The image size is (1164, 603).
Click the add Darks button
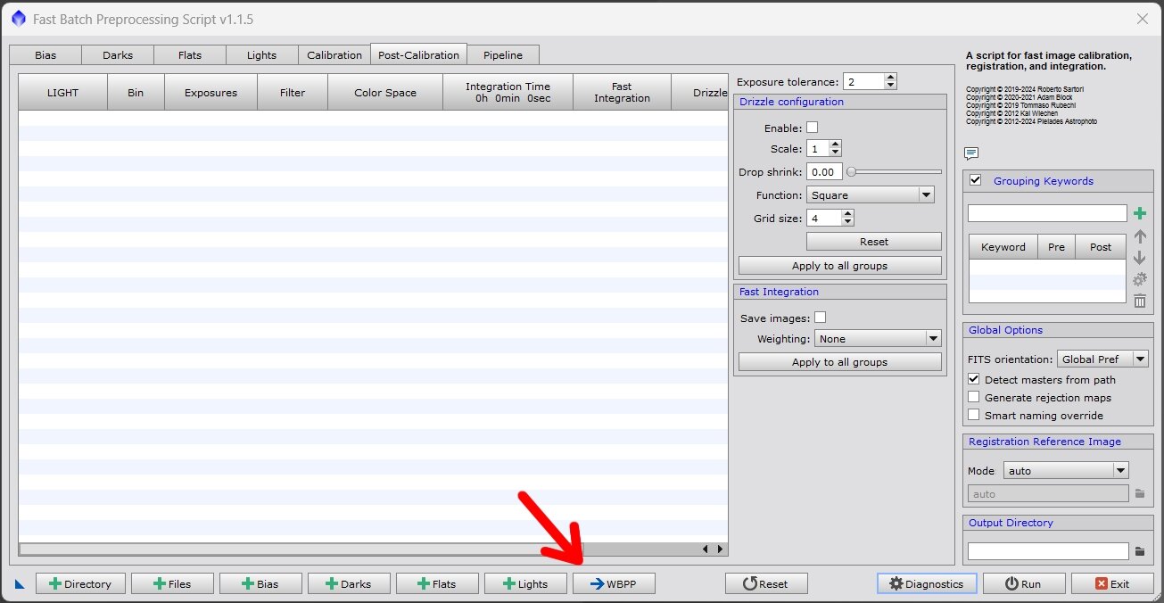(349, 583)
